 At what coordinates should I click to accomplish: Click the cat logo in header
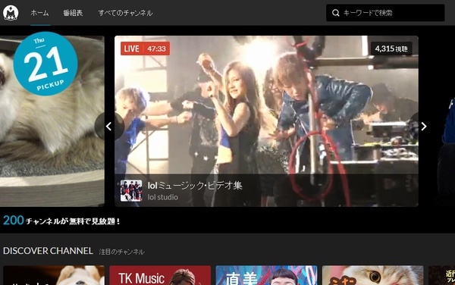click(x=11, y=13)
